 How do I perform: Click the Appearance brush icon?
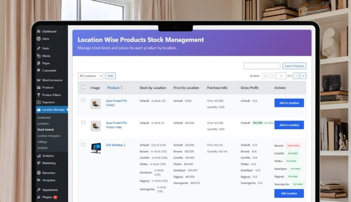point(39,190)
